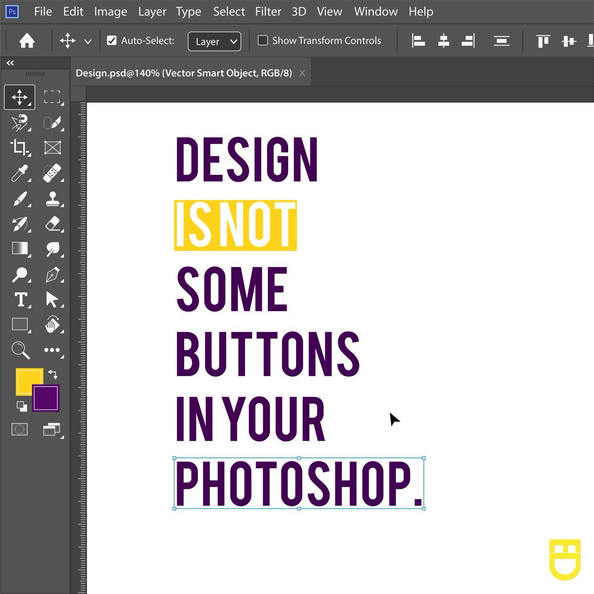Viewport: 594px width, 594px height.
Task: Select the Frame tool
Action: (52, 148)
